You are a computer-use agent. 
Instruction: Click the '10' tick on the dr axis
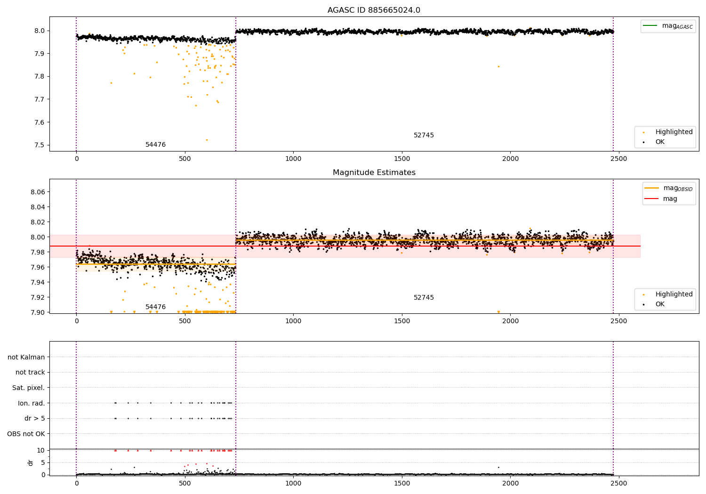(40, 450)
